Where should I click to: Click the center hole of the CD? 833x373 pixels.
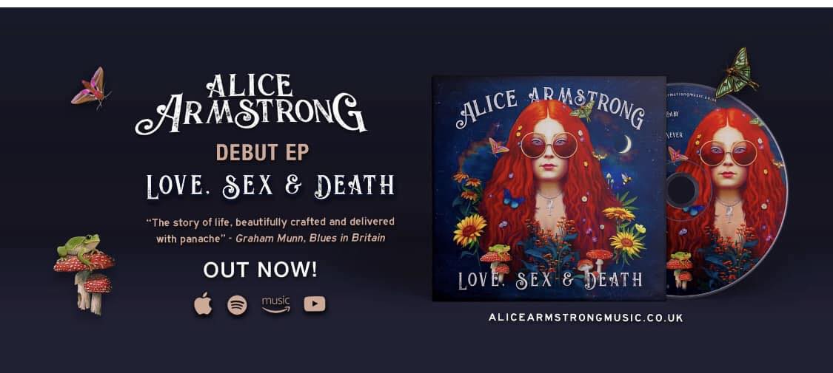(x=680, y=191)
